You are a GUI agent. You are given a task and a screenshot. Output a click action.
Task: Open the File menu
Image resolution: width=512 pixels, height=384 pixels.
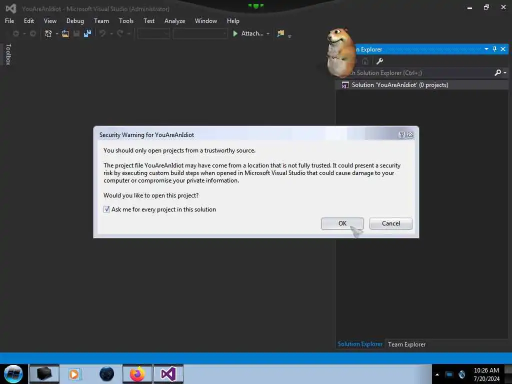coord(9,21)
